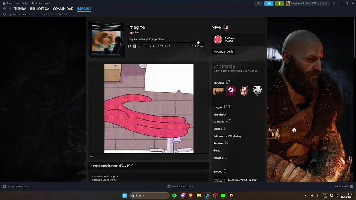Open the Steam menu
356x200 pixels.
(8, 3)
